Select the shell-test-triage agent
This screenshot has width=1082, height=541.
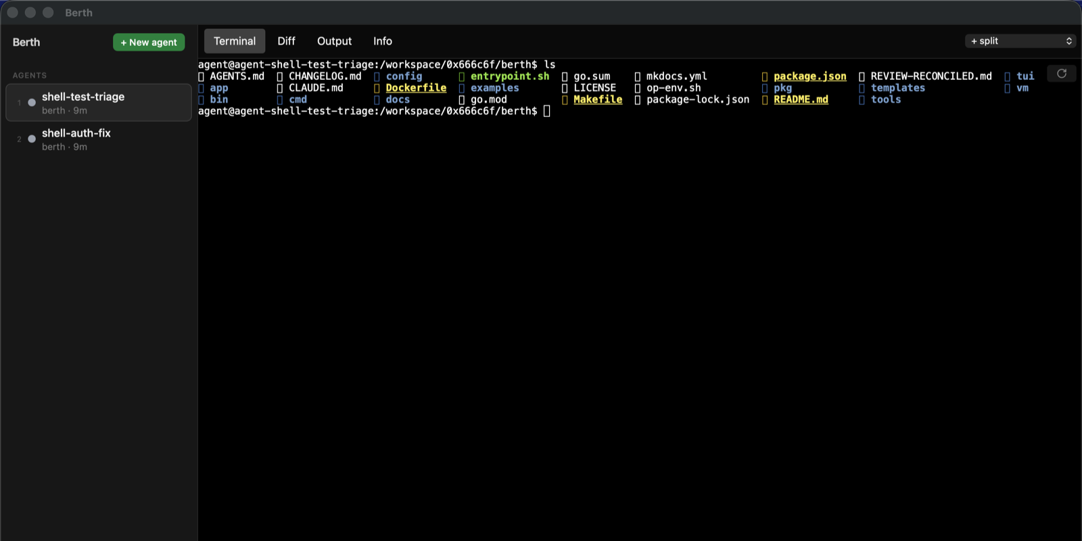tap(99, 103)
